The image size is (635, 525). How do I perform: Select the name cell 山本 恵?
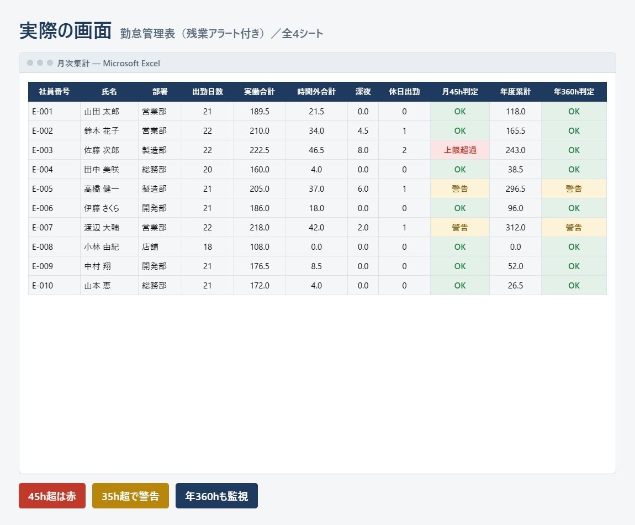click(x=109, y=285)
